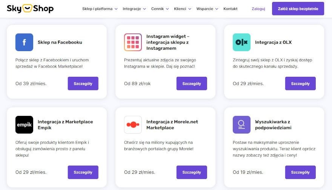
Task: Click the Zaloguj login link
Action: tap(258, 9)
